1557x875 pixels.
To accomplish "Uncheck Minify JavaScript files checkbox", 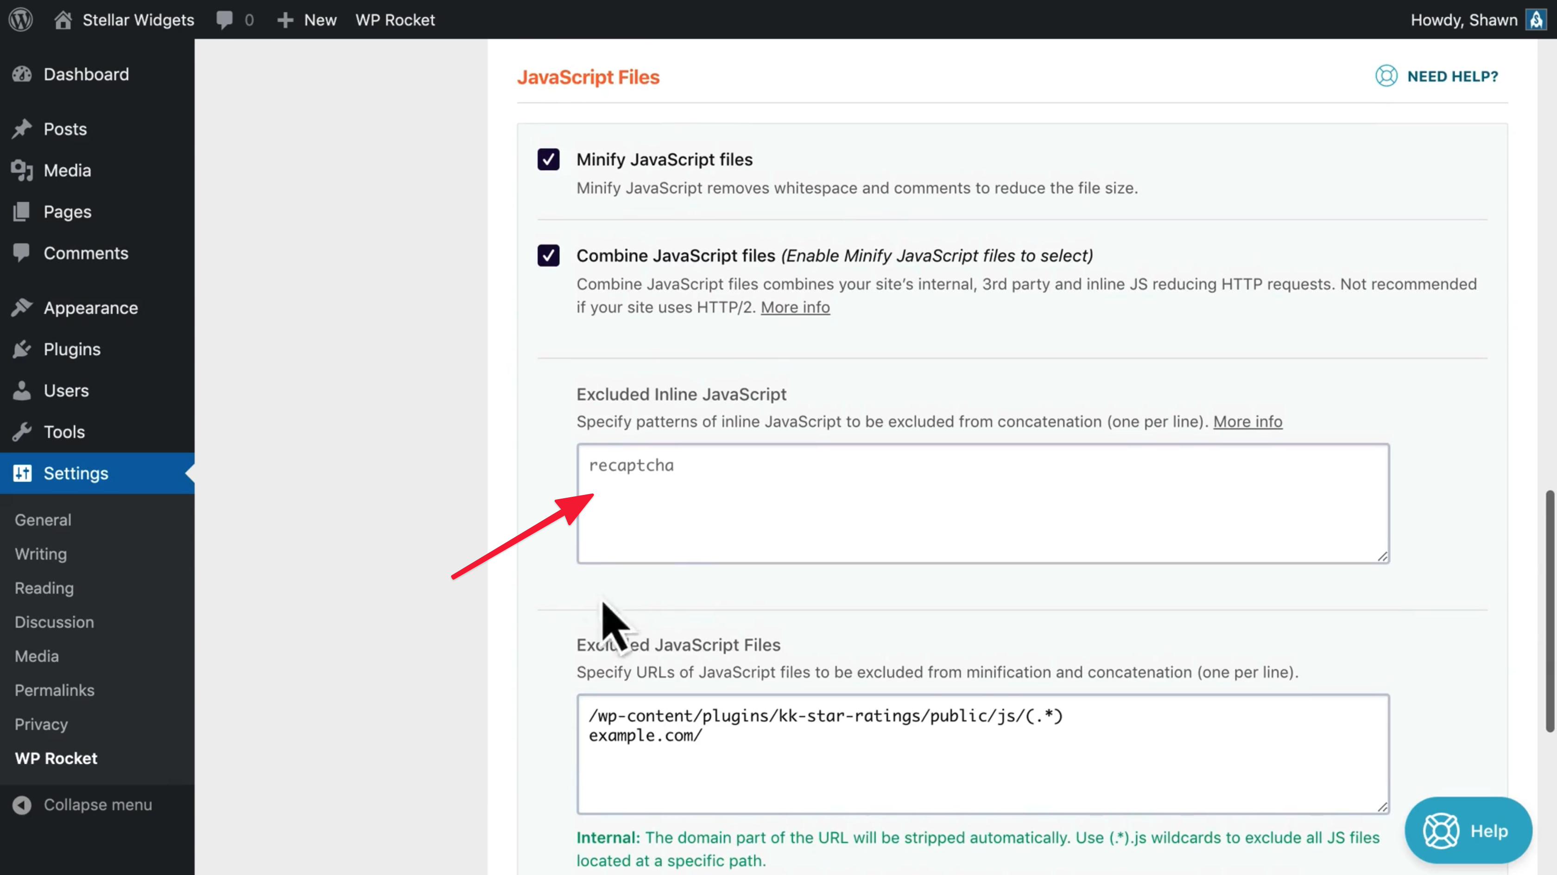I will pos(548,159).
